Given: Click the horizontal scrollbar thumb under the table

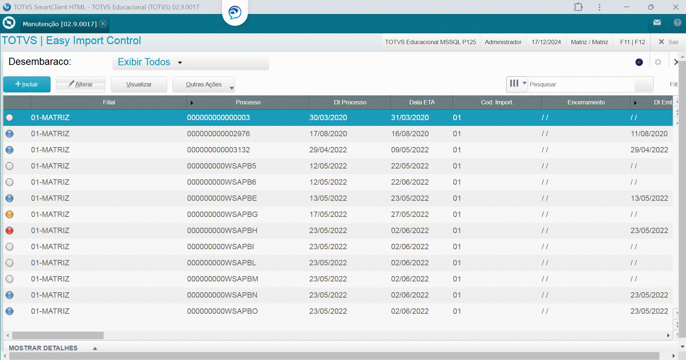Looking at the screenshot, I should [x=58, y=335].
